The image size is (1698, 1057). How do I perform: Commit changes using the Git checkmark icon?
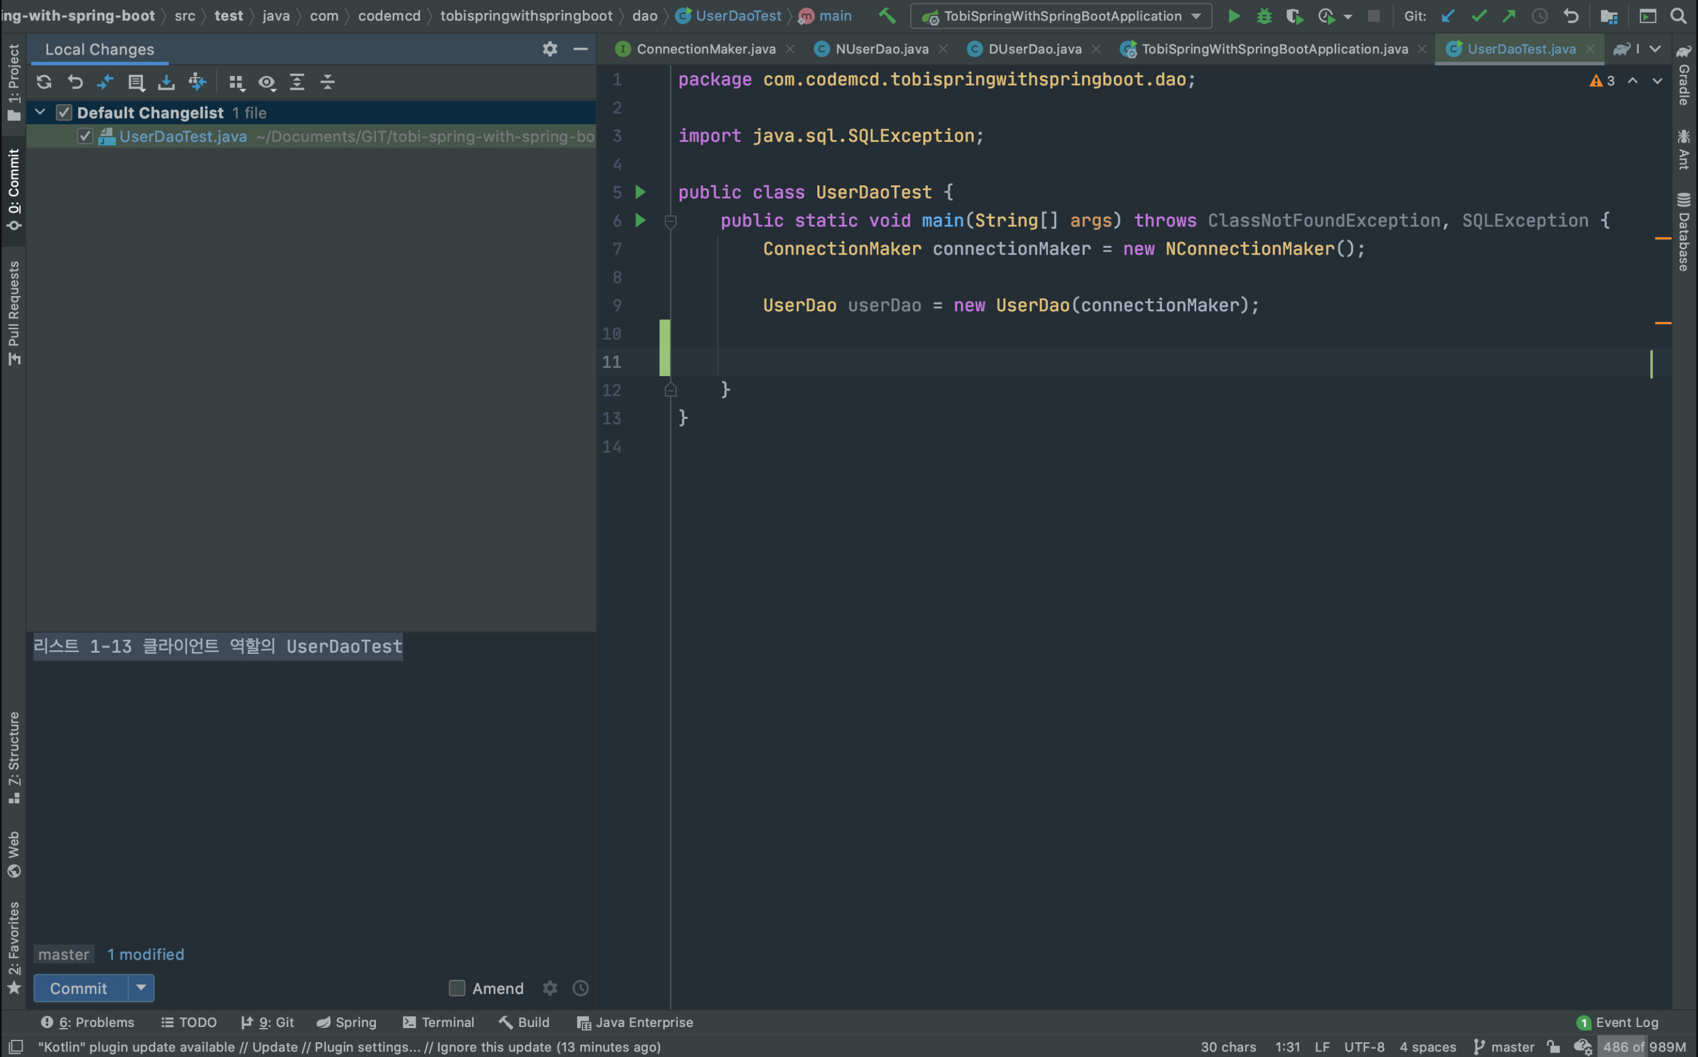tap(1479, 15)
